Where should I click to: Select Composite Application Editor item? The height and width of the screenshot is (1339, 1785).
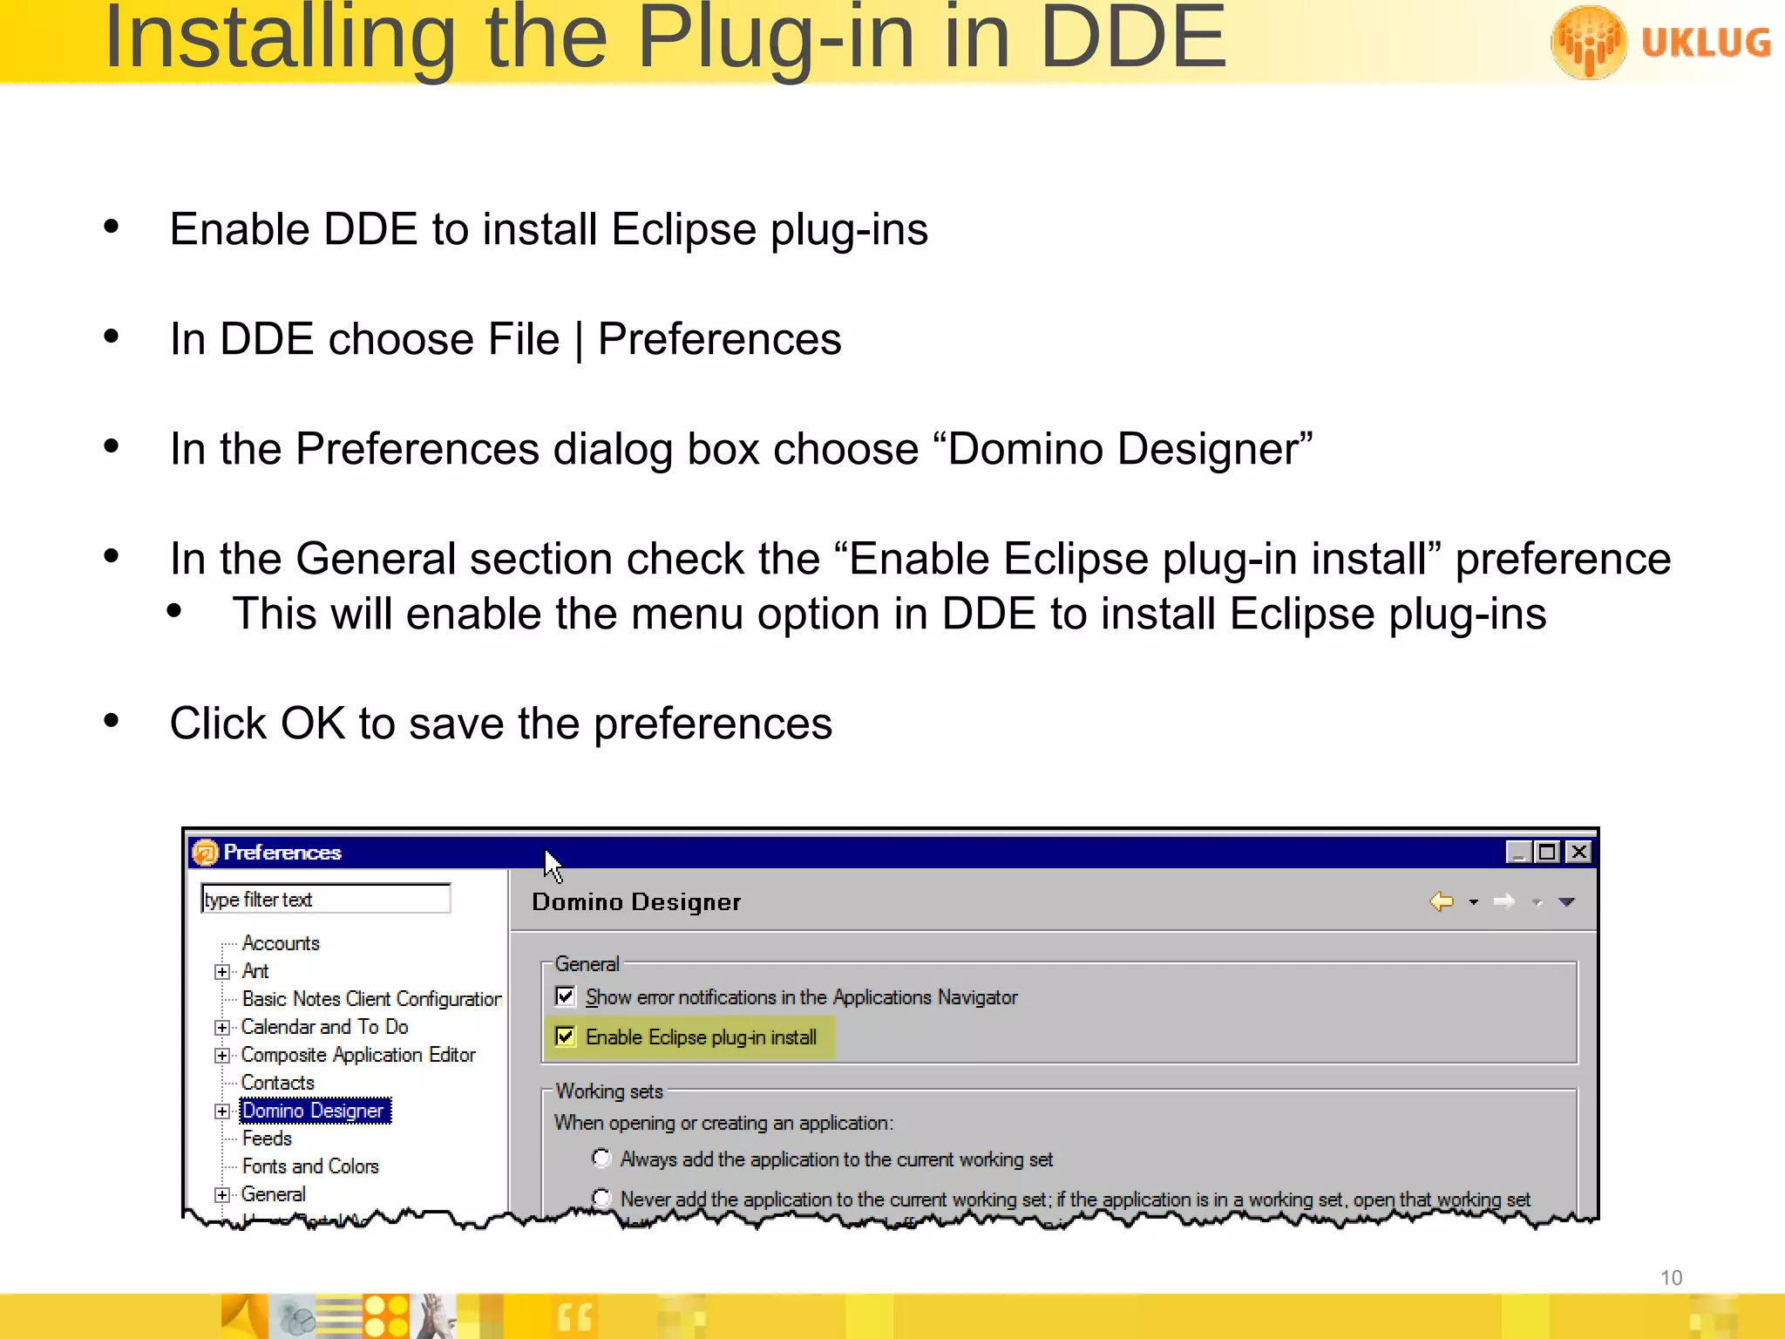[x=358, y=1055]
